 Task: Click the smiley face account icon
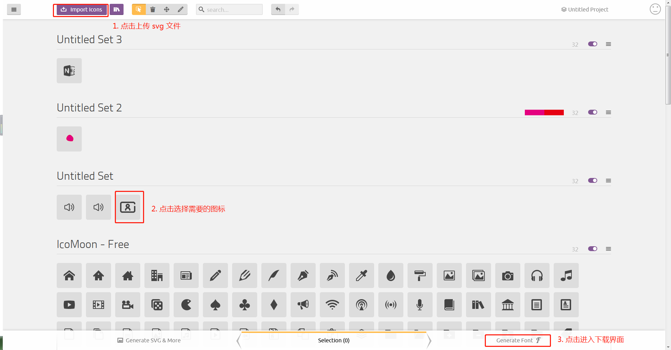[x=655, y=9]
